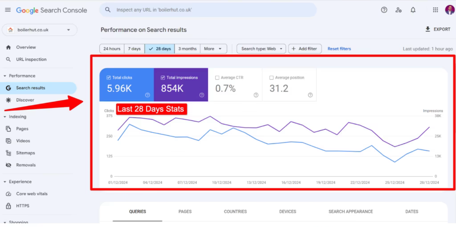Click the Sitemaps tree icon
The image size is (456, 227).
point(8,153)
